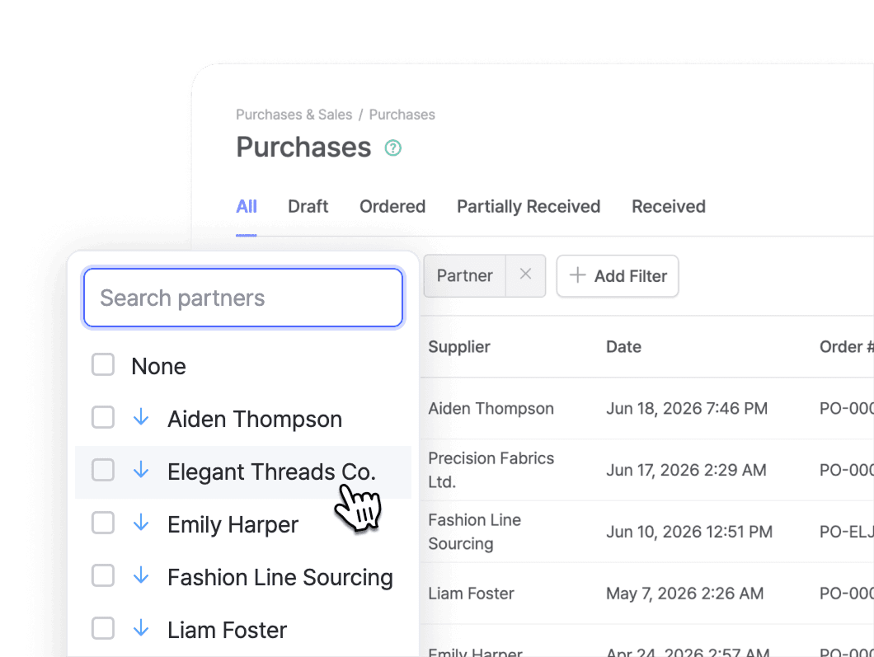Viewport: 874px width, 657px height.
Task: Click the Liam Foster supplier table cell
Action: tap(471, 594)
